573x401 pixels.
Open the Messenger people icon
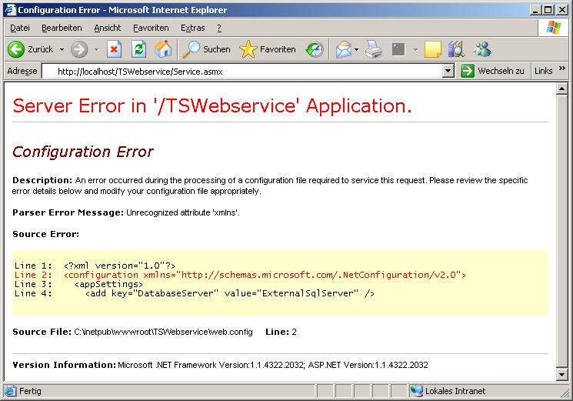[x=482, y=49]
